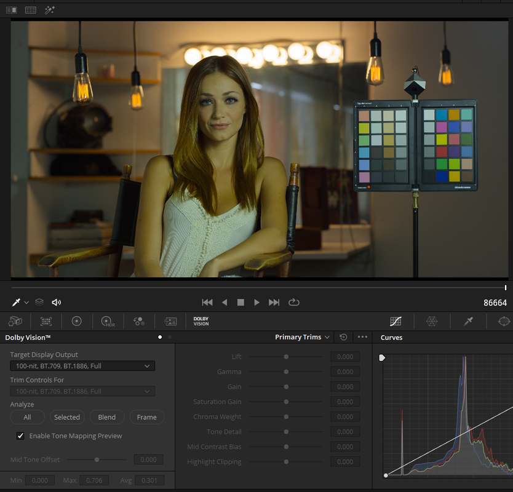The image size is (513, 492).
Task: Open the HDR color wheels palette
Action: [x=108, y=322]
